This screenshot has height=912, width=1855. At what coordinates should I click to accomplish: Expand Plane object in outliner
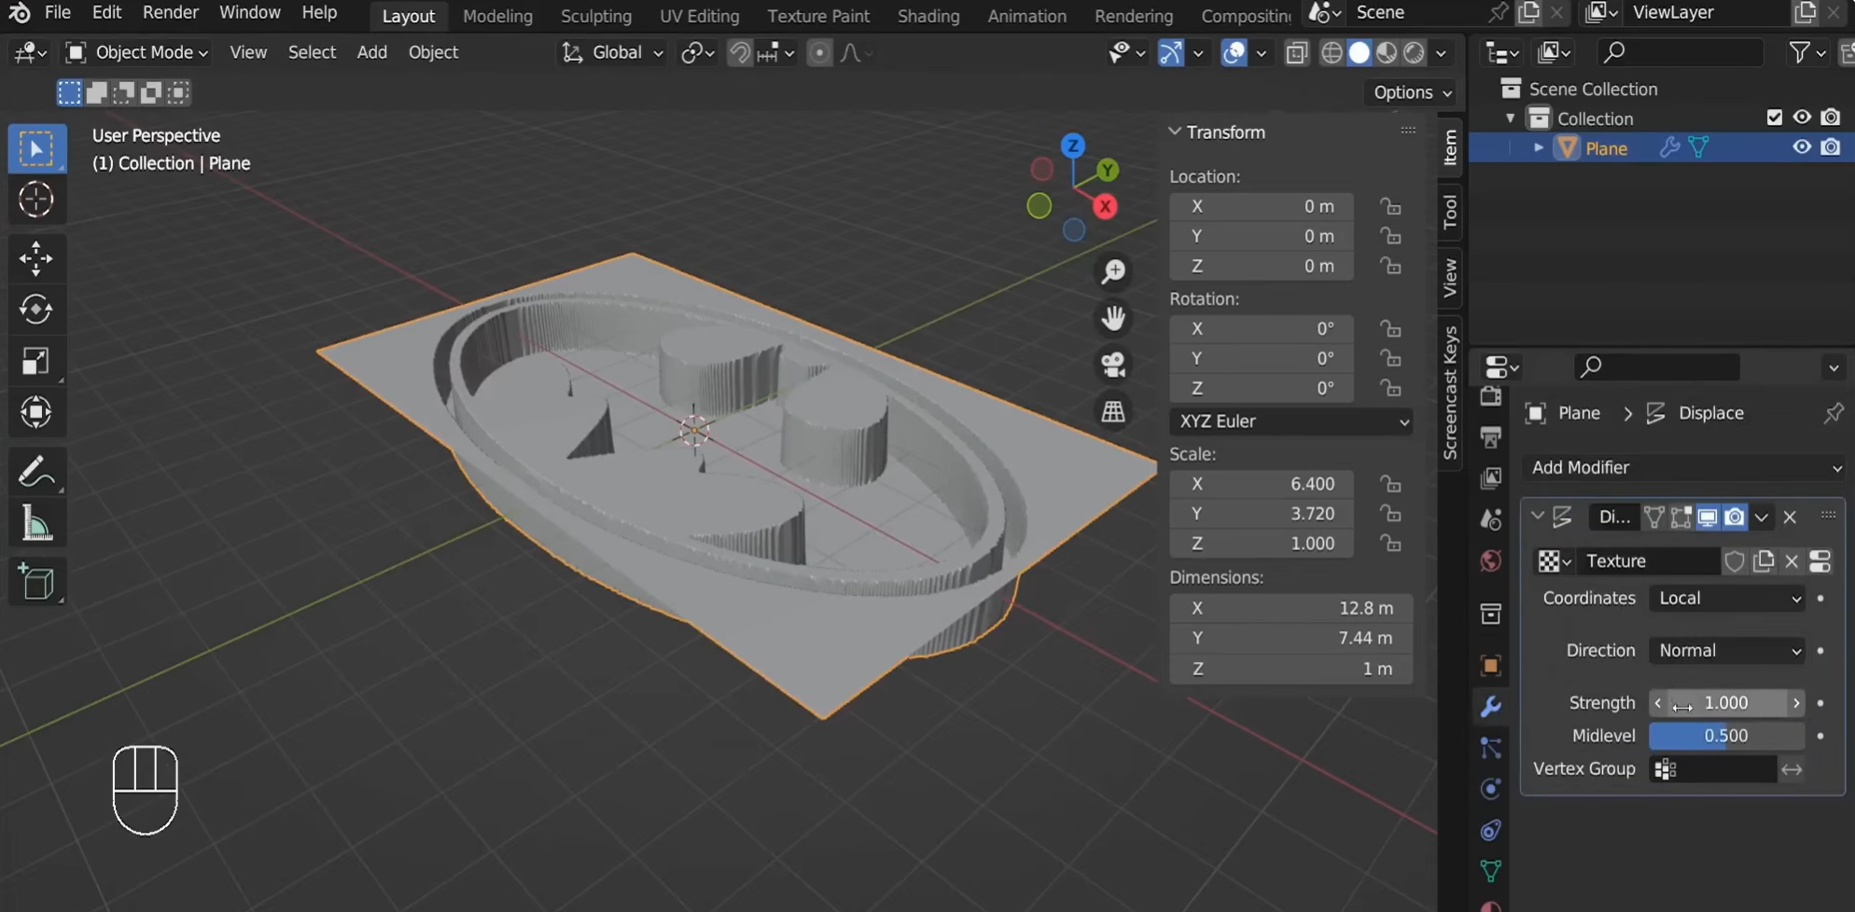click(1538, 147)
